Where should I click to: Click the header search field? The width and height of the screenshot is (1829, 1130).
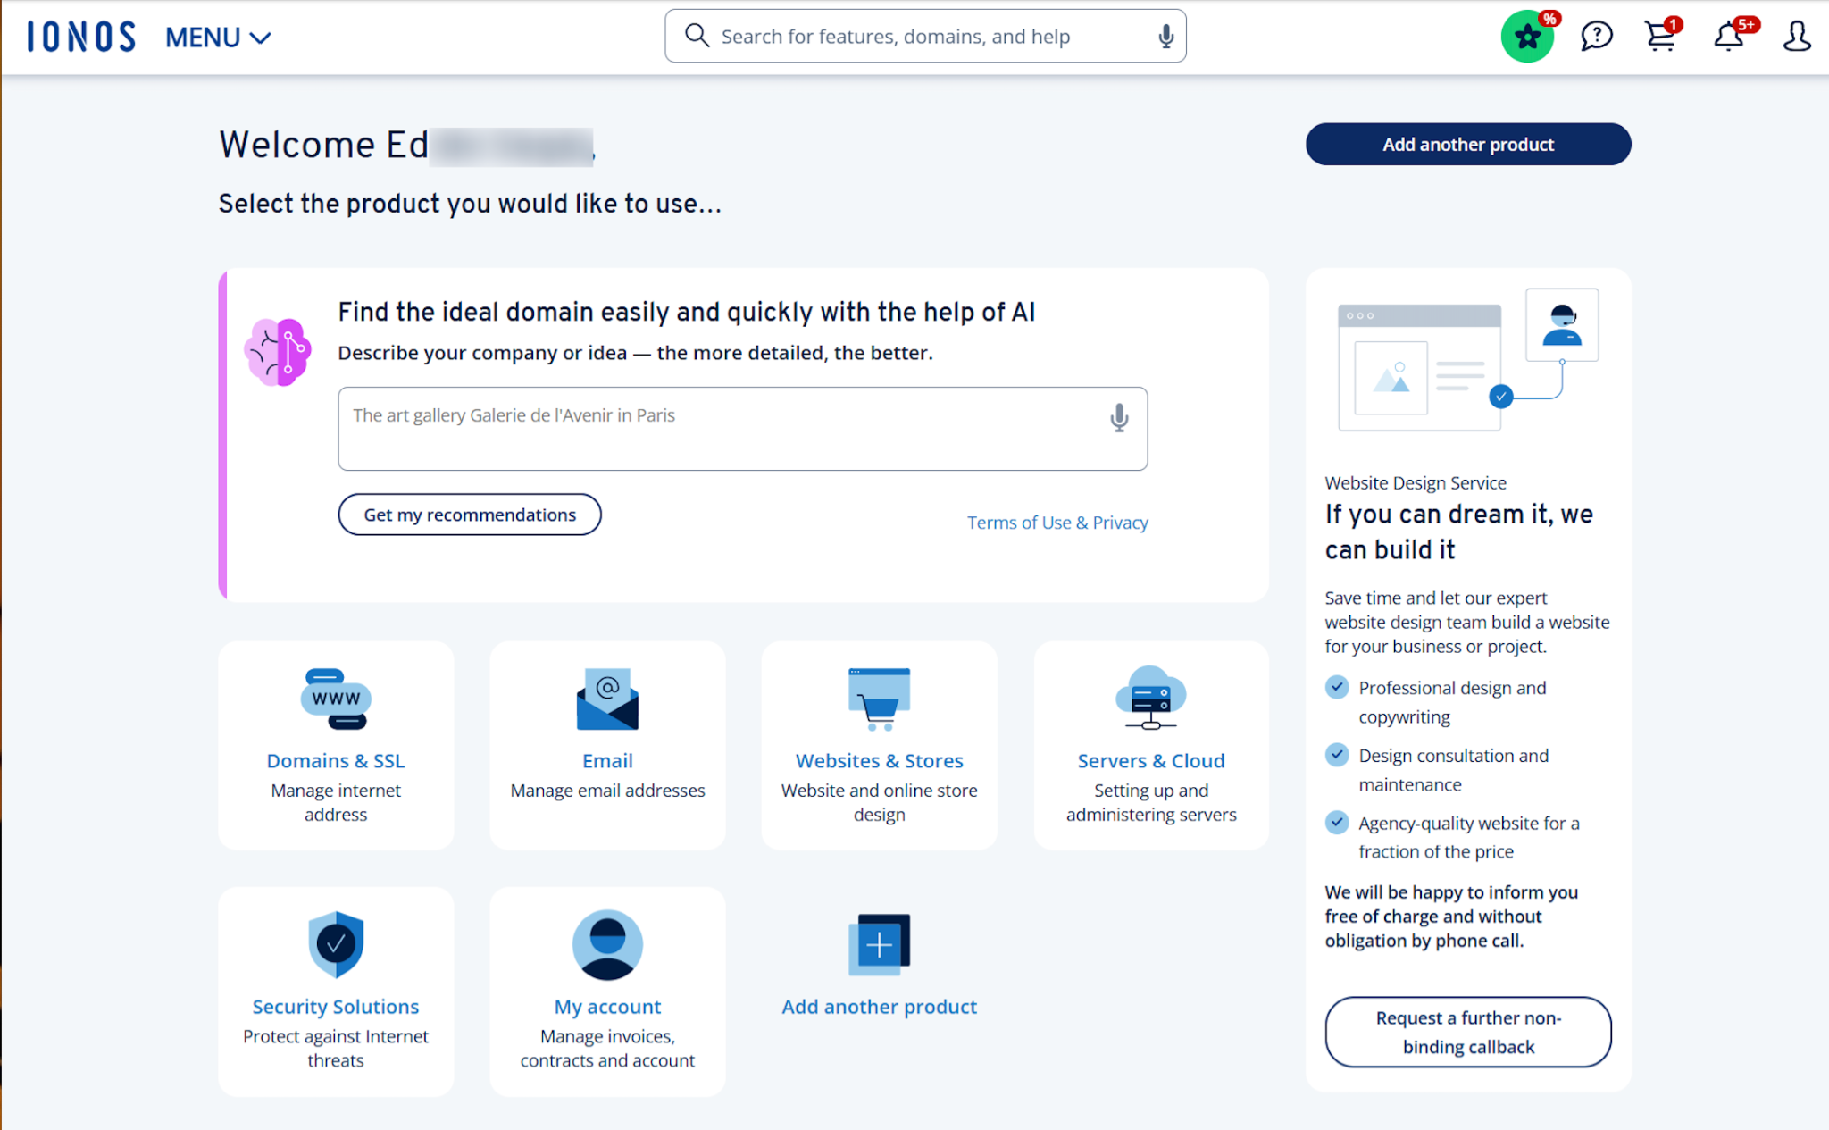coord(925,36)
